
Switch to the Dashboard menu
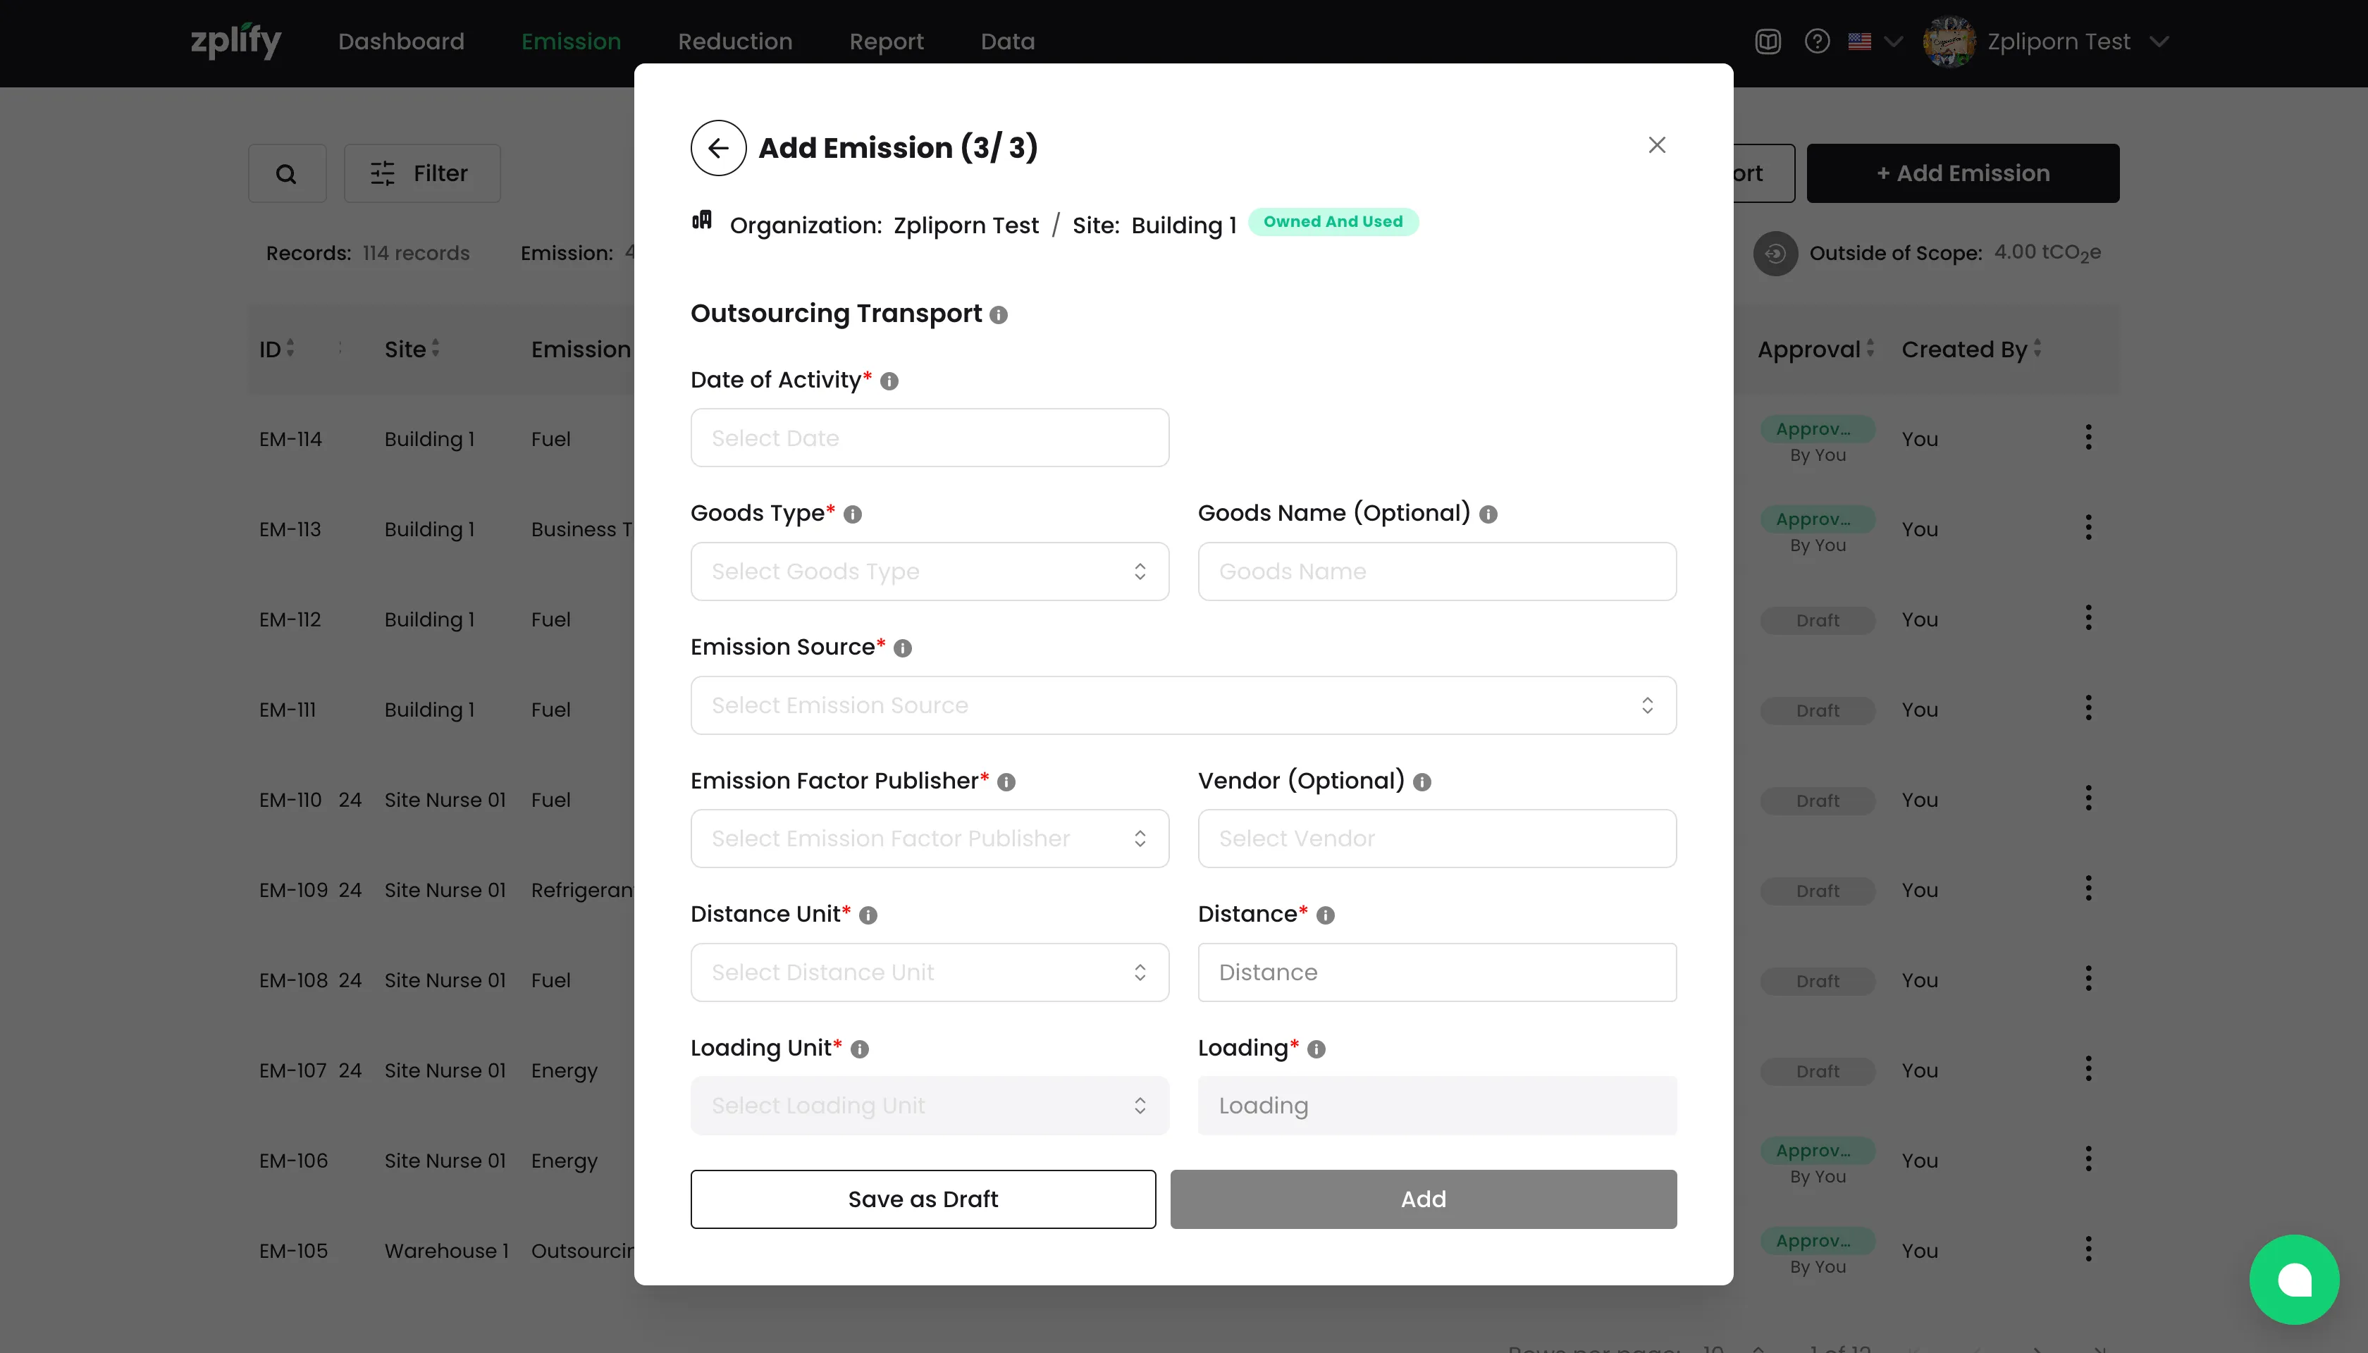(402, 42)
